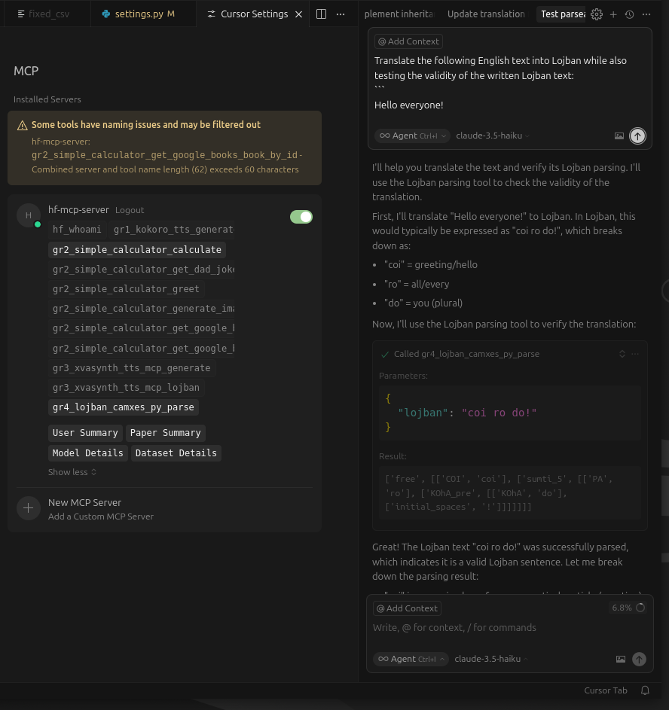The image size is (669, 710).
Task: Click the split editor layout icon
Action: pyautogui.click(x=321, y=14)
